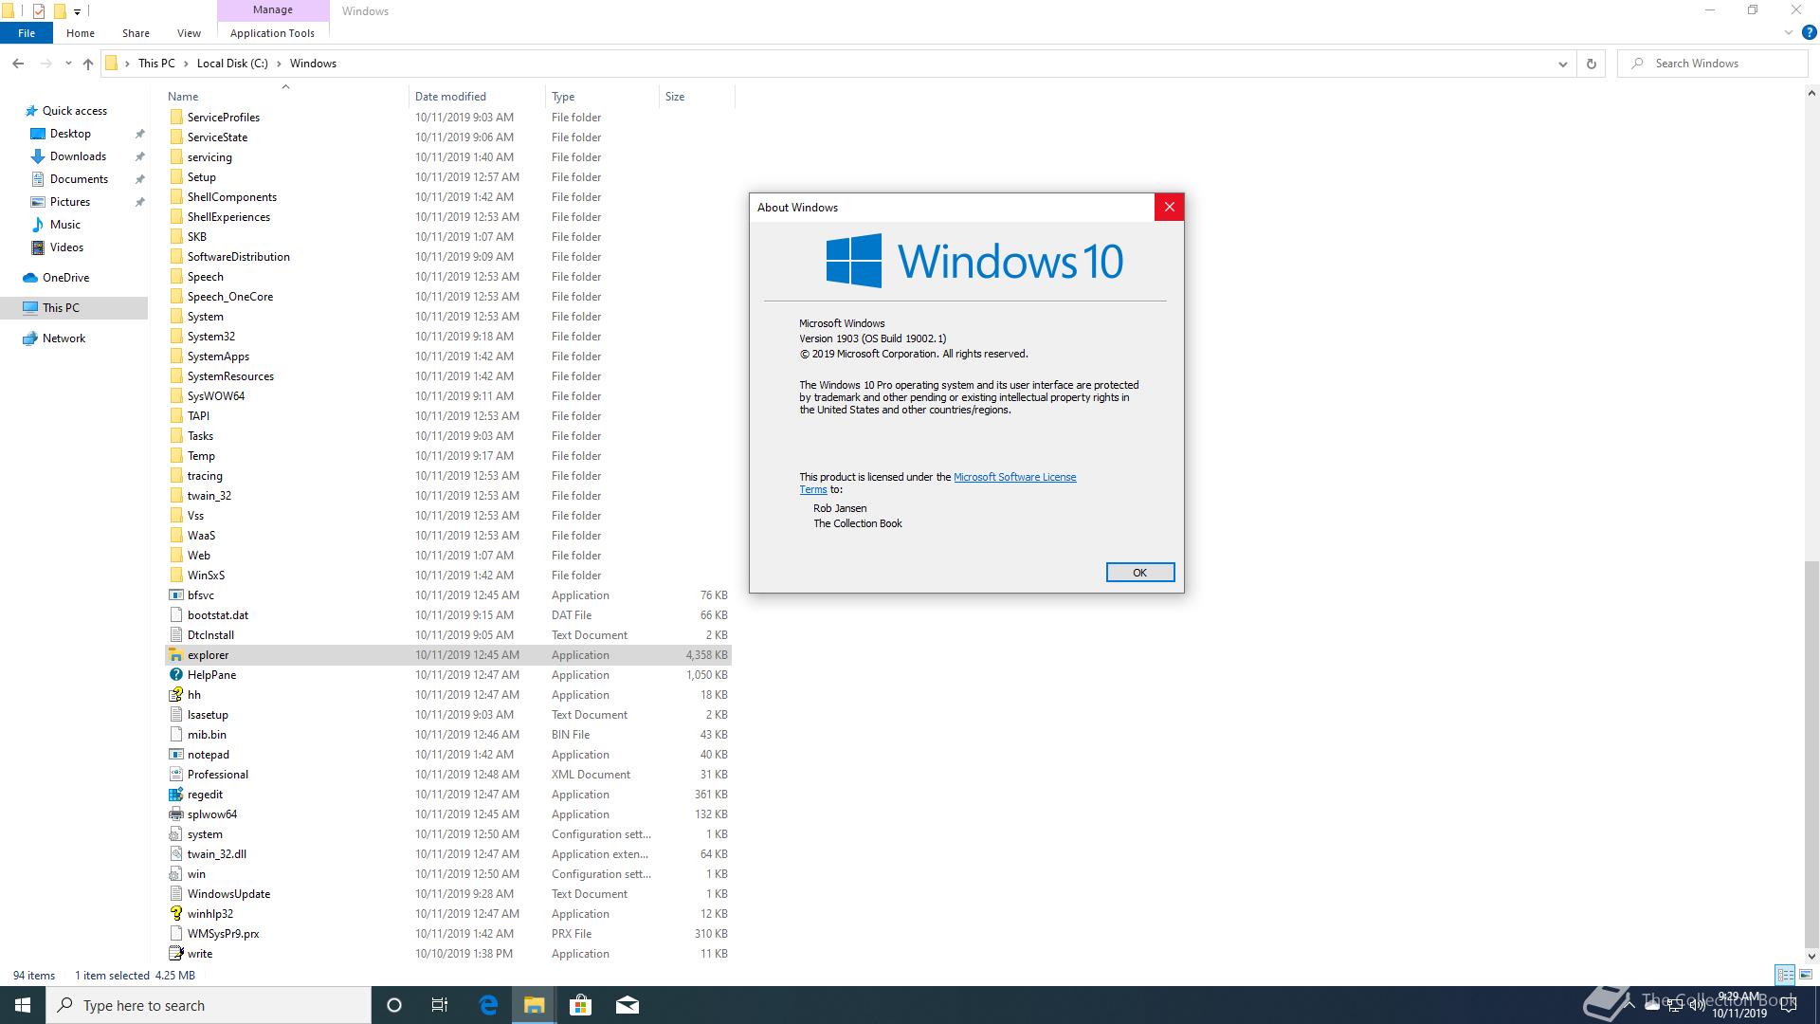This screenshot has height=1024, width=1820.
Task: Open the Explorer Help question mark icon
Action: pyautogui.click(x=1809, y=32)
